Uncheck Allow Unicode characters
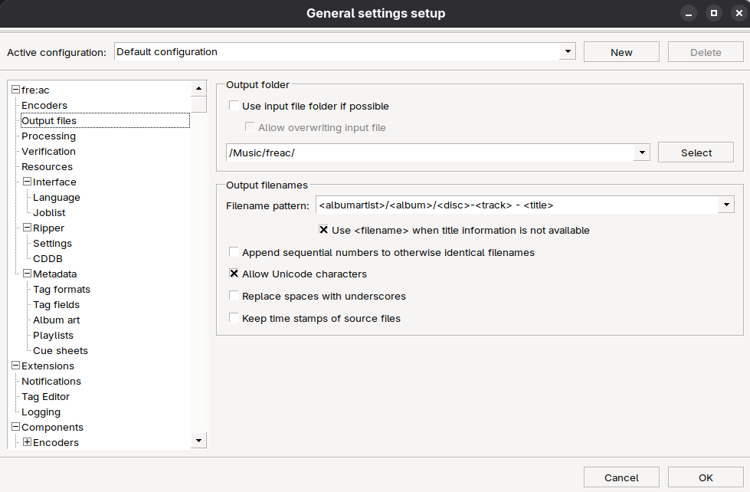The image size is (750, 492). [234, 274]
